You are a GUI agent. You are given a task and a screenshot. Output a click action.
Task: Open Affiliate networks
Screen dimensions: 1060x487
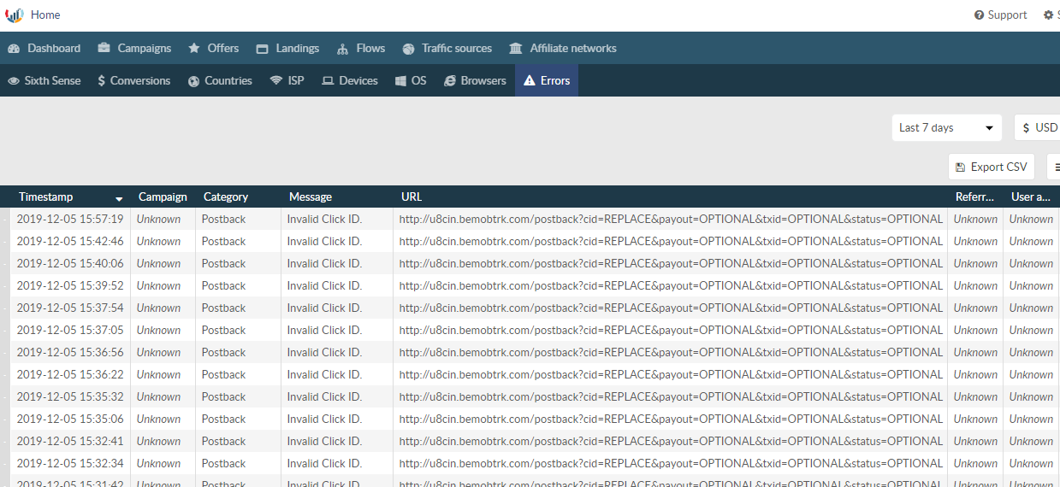563,49
